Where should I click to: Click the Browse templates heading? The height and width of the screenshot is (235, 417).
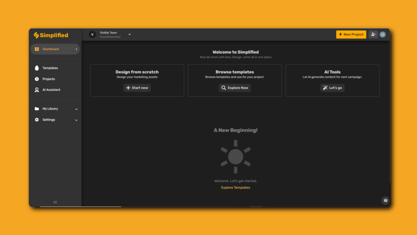[x=235, y=72]
